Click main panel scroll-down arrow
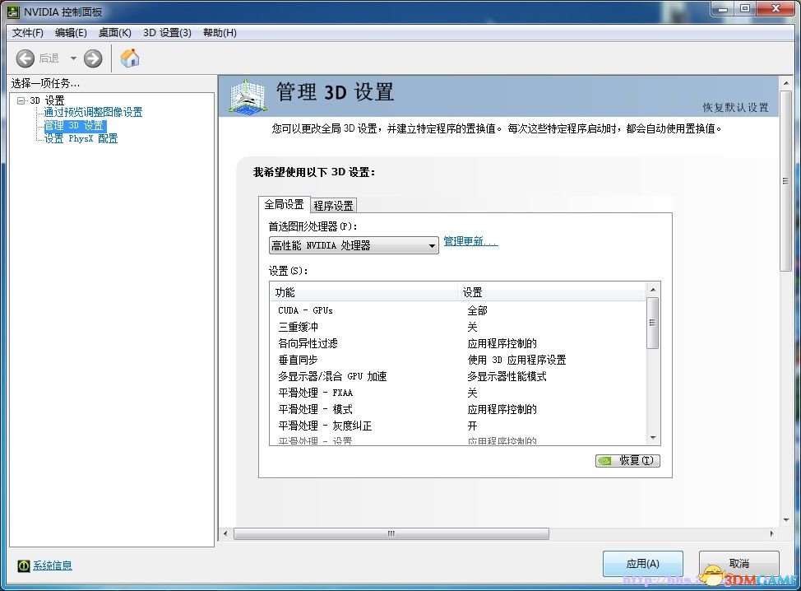 point(786,520)
